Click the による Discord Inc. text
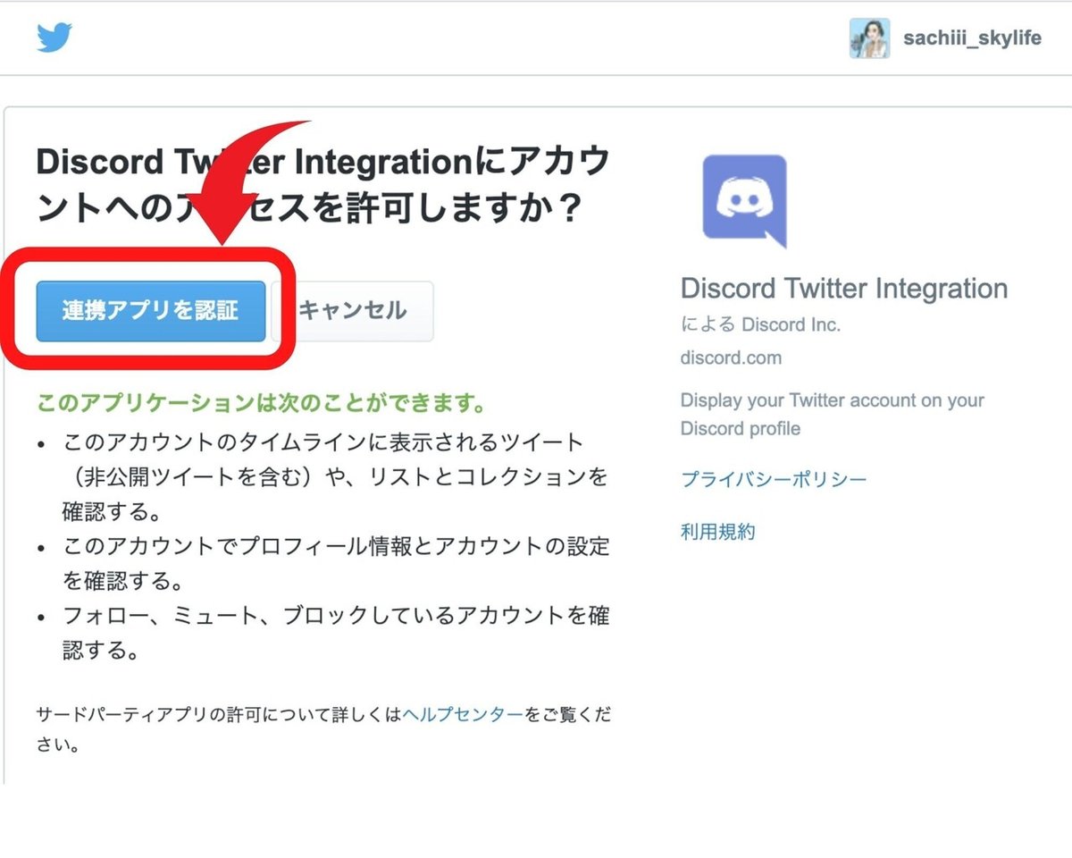 point(760,324)
